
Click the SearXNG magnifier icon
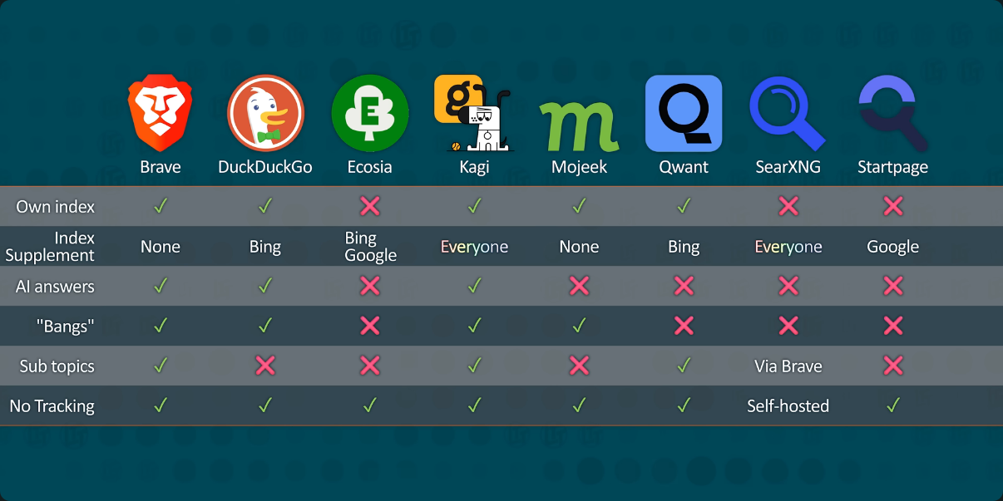[787, 113]
